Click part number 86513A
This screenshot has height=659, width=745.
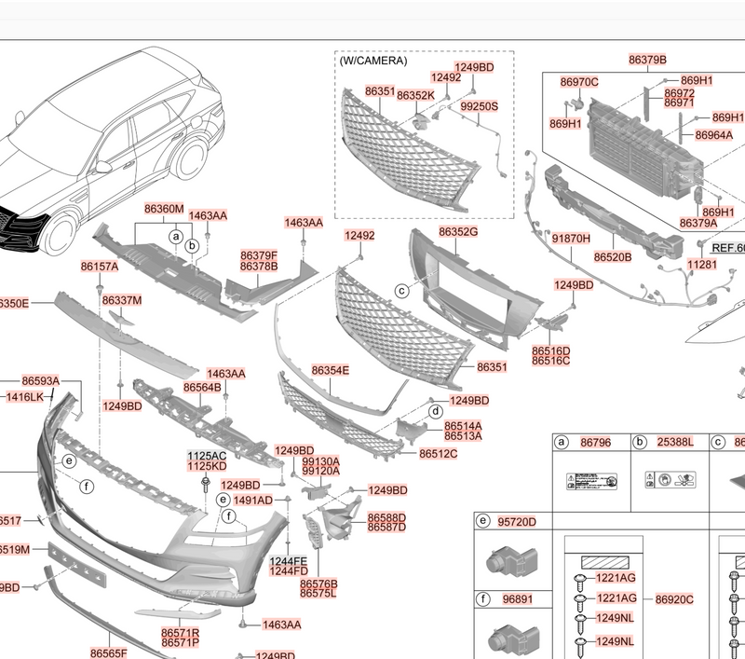coord(463,436)
